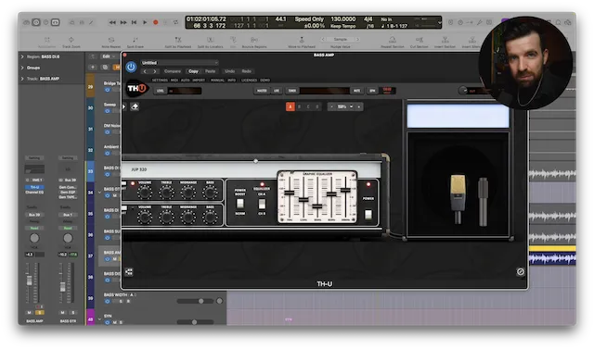The width and height of the screenshot is (594, 349).
Task: Click the Redo button in plugin header
Action: coord(246,71)
